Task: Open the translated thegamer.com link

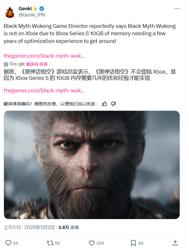Action: pos(44,90)
